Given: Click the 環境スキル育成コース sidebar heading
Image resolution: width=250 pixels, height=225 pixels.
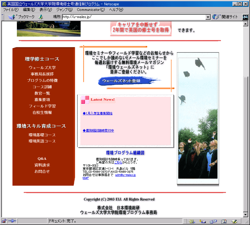Looking at the screenshot, I should [x=41, y=126].
